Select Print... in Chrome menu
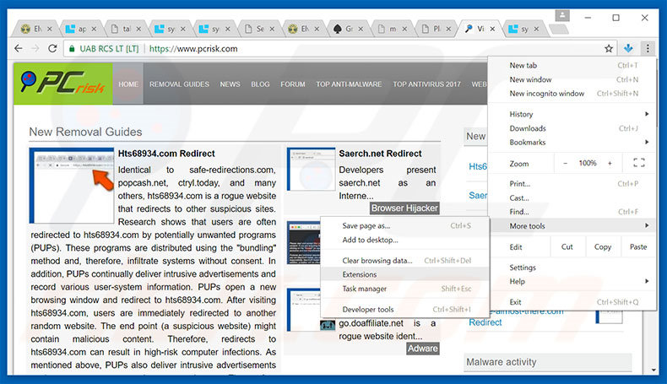 (x=520, y=184)
